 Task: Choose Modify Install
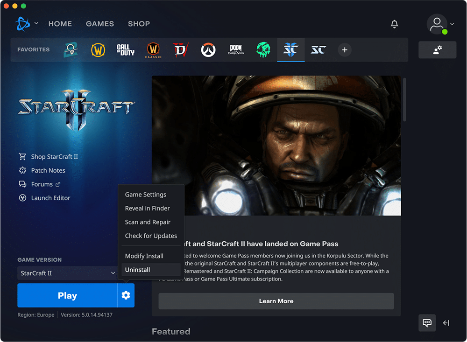click(151, 256)
